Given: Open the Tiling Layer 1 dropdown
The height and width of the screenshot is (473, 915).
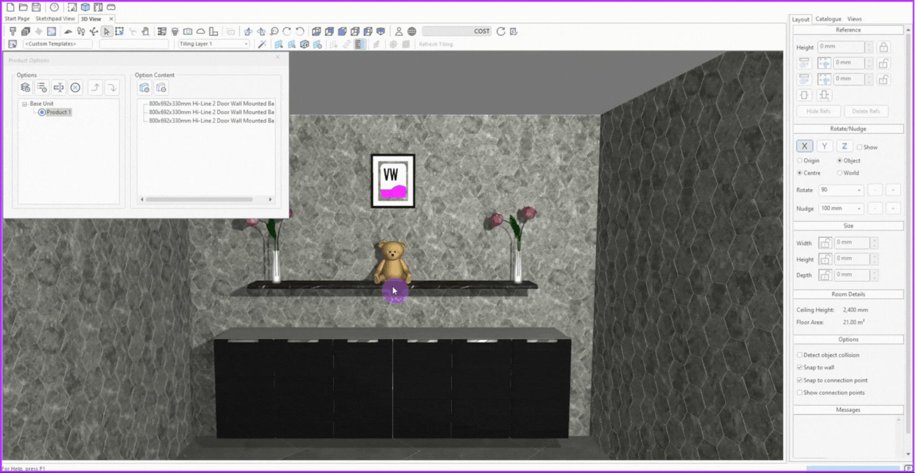Looking at the screenshot, I should [x=246, y=44].
